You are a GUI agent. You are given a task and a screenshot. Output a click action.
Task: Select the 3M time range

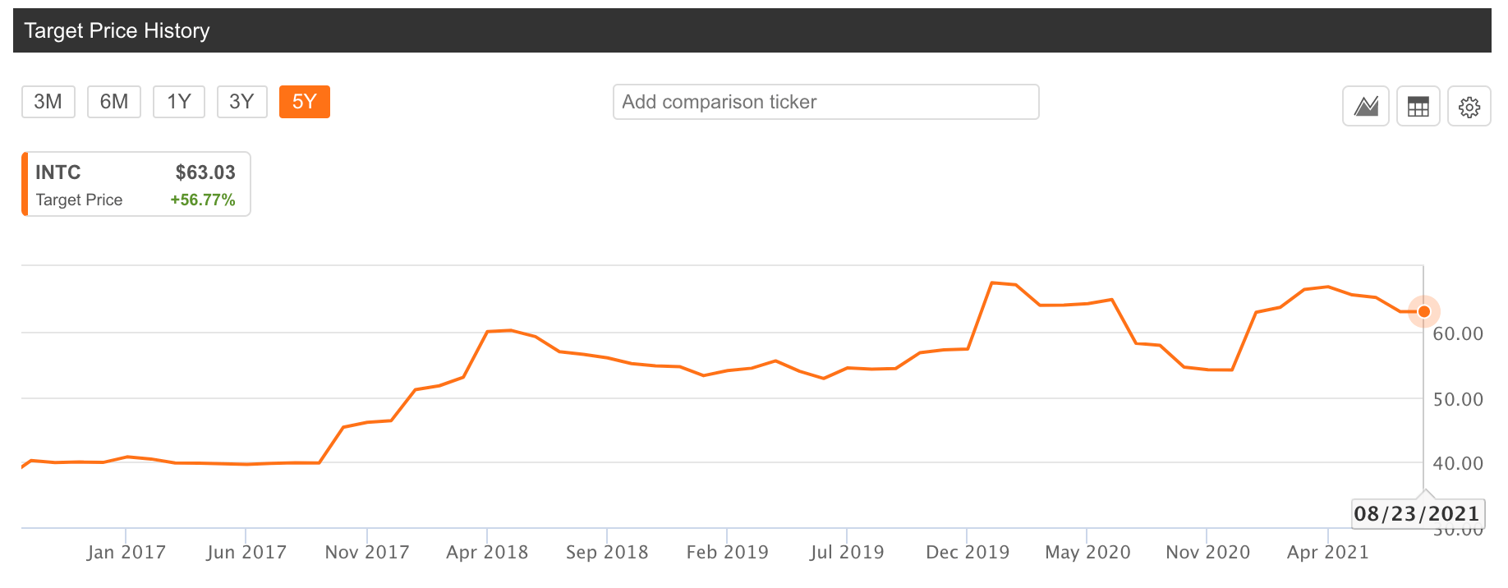click(48, 101)
